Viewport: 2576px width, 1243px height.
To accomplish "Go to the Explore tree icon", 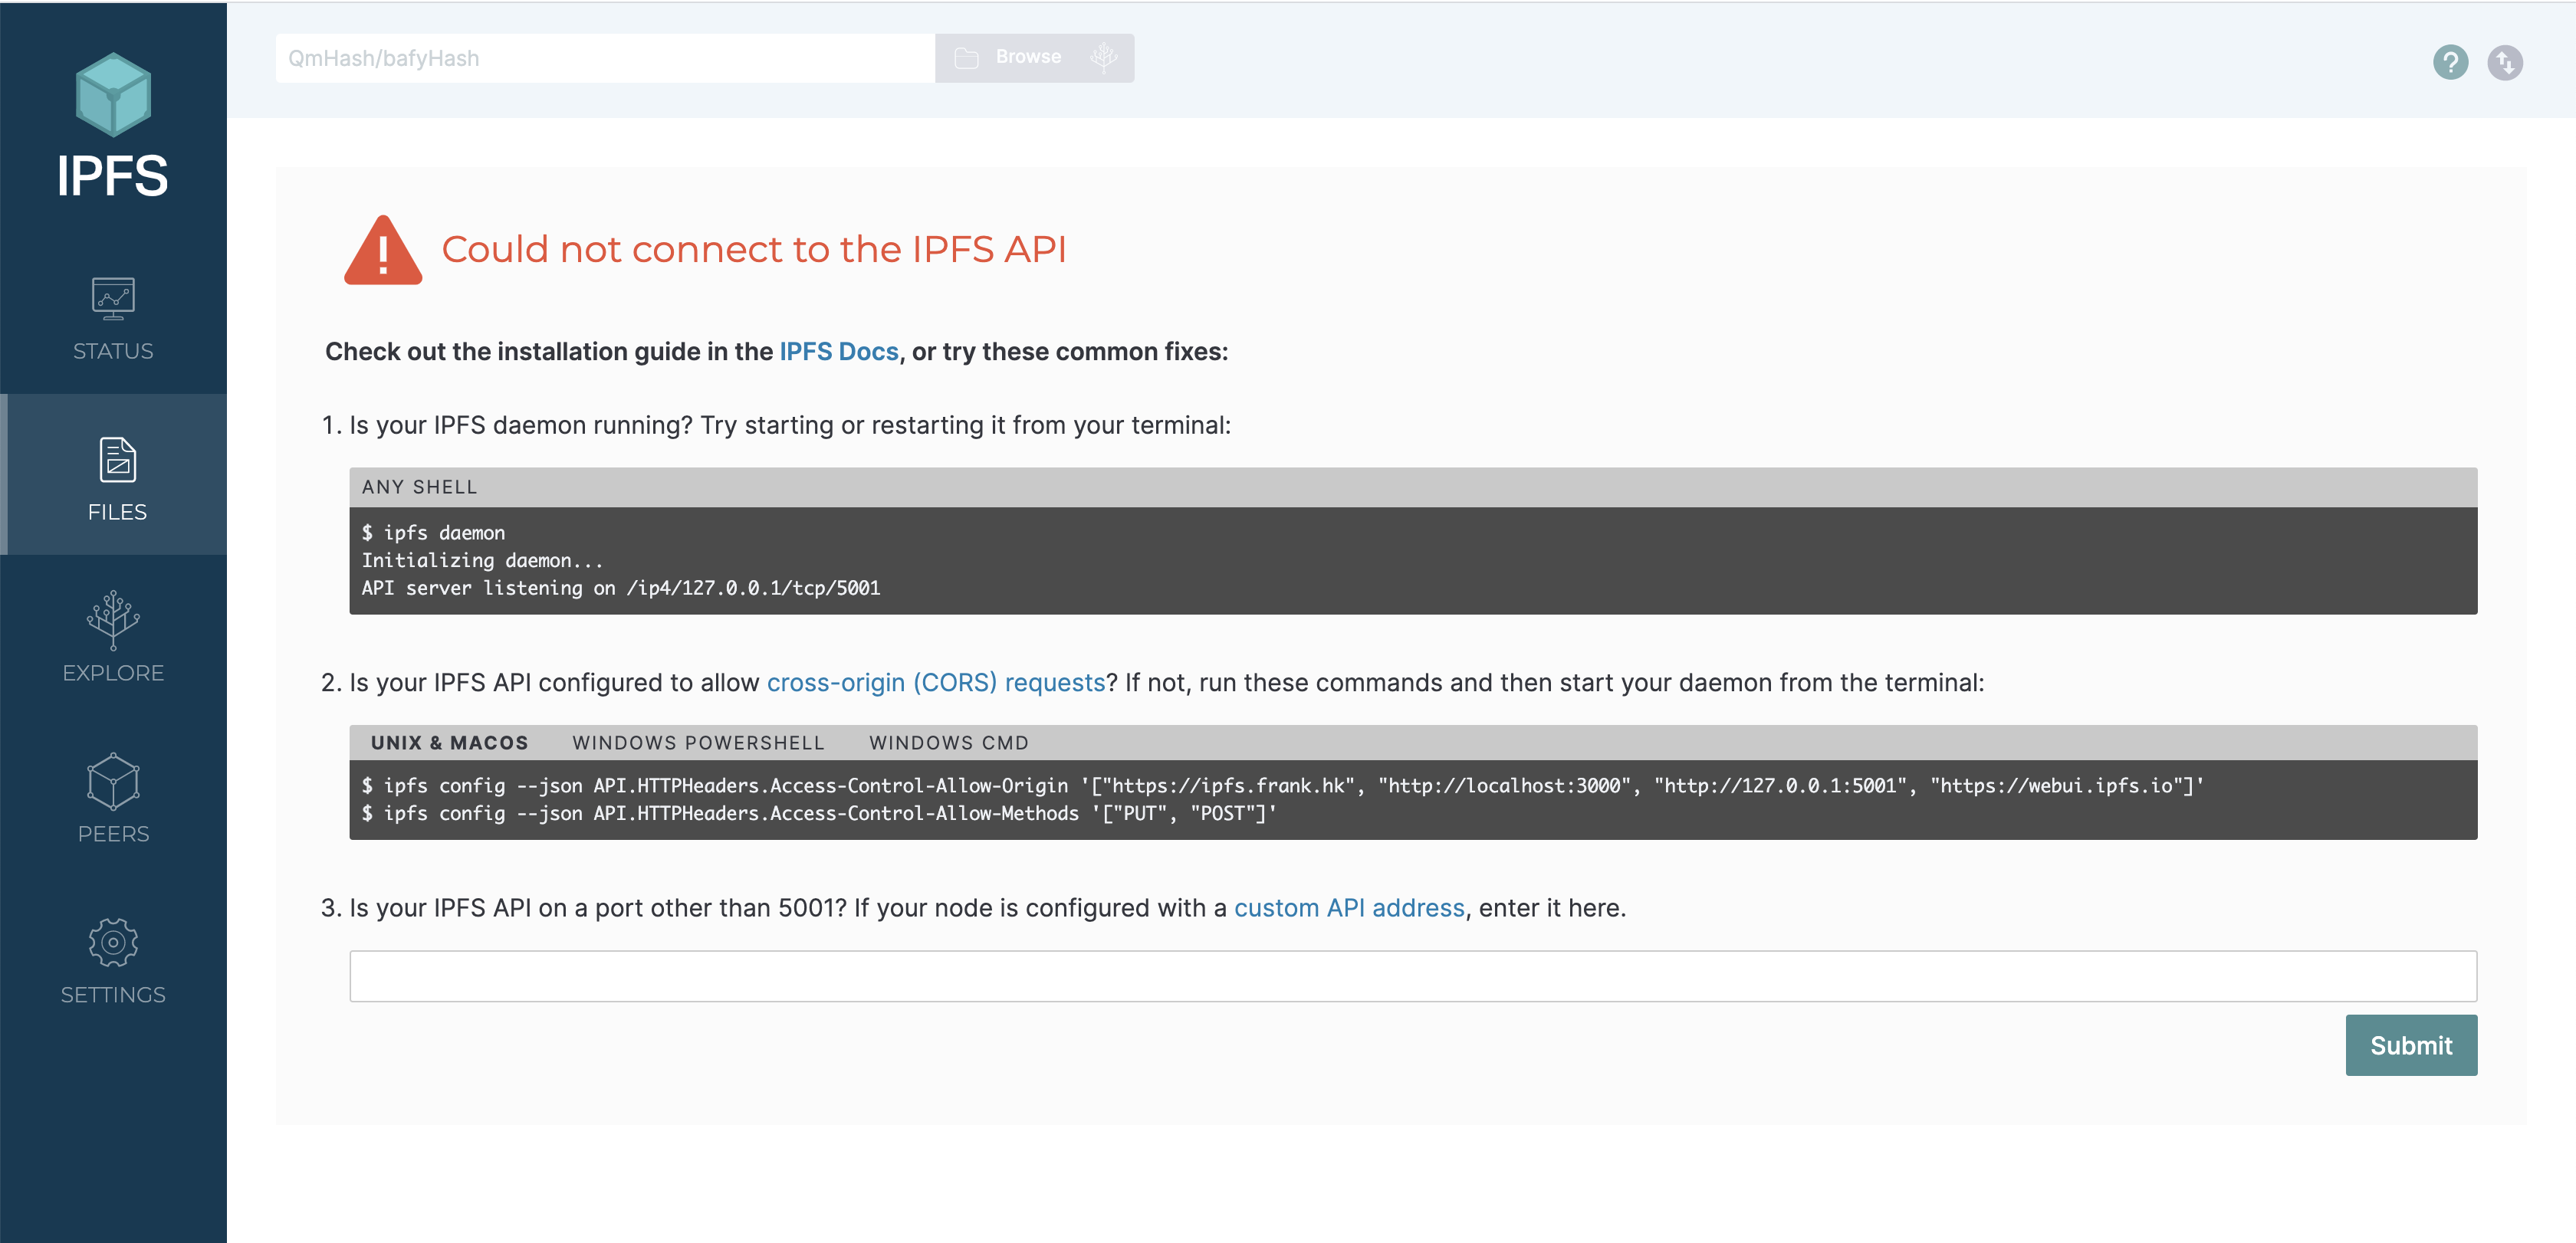I will coord(113,619).
